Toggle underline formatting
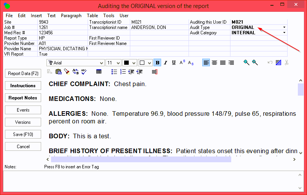 click(174, 63)
